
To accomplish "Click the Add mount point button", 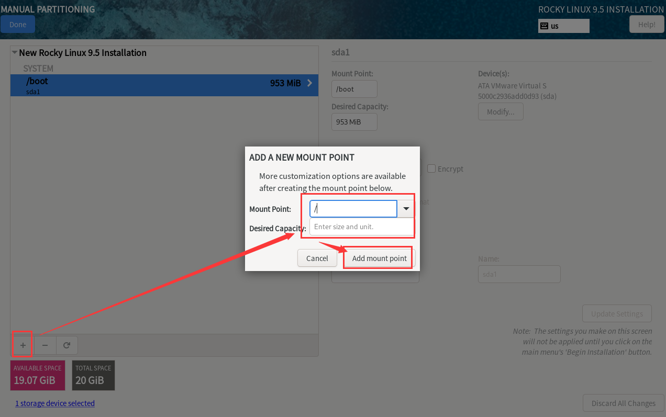I will (380, 258).
